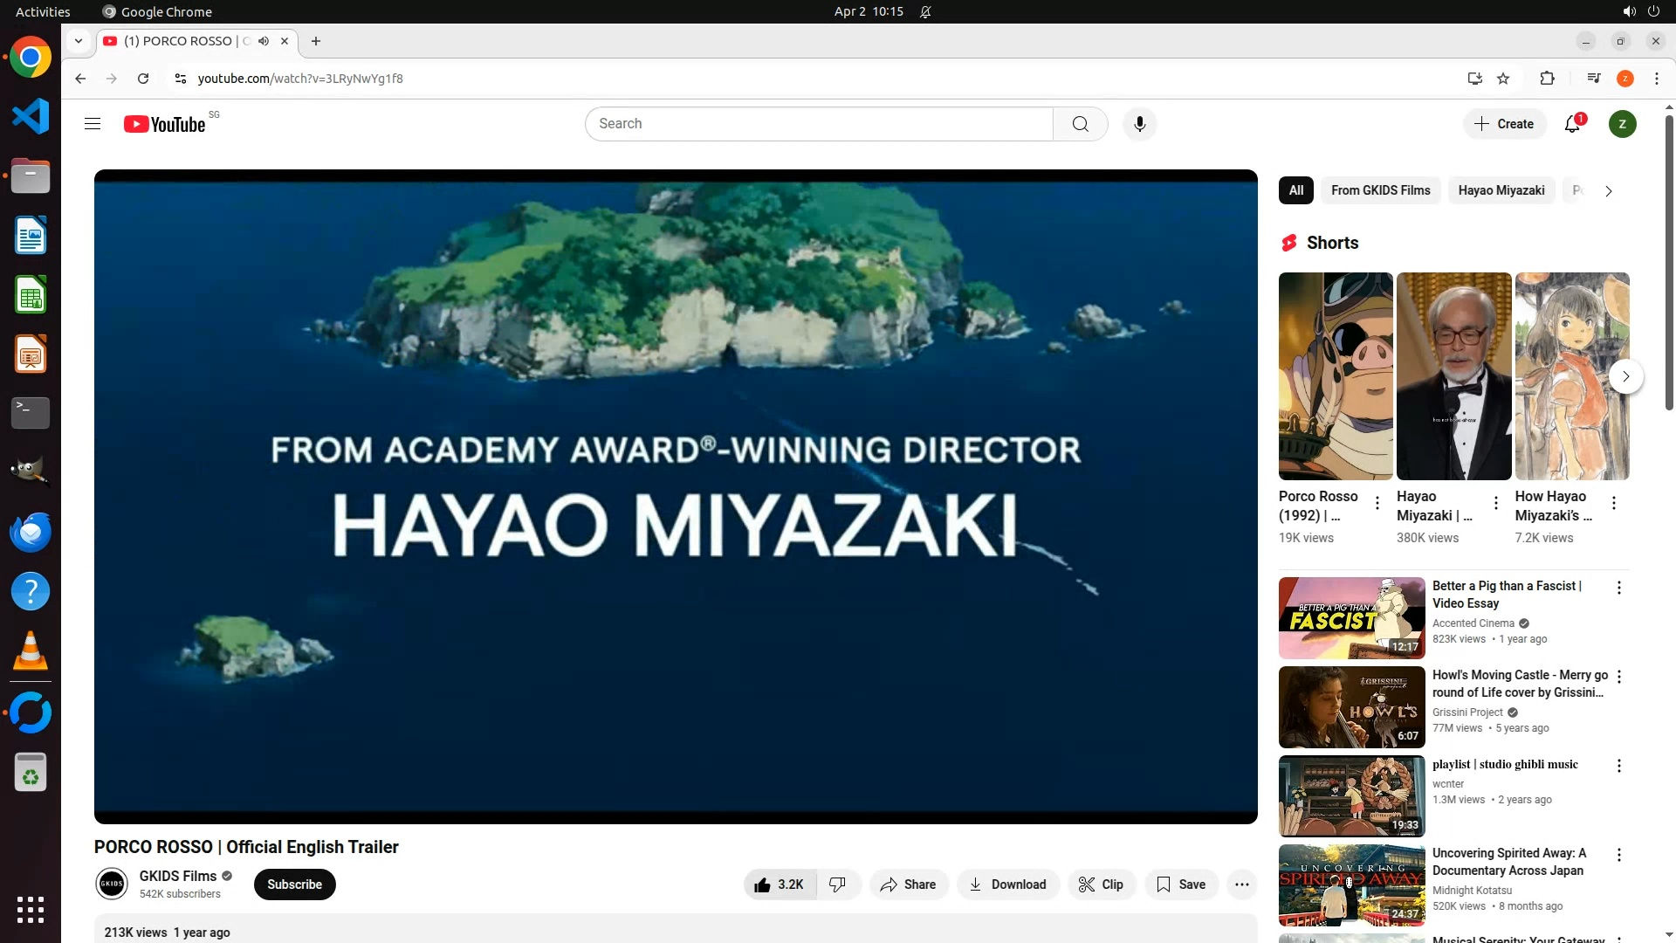Open Chrome extensions puzzle icon
Image resolution: width=1676 pixels, height=943 pixels.
pyautogui.click(x=1547, y=79)
